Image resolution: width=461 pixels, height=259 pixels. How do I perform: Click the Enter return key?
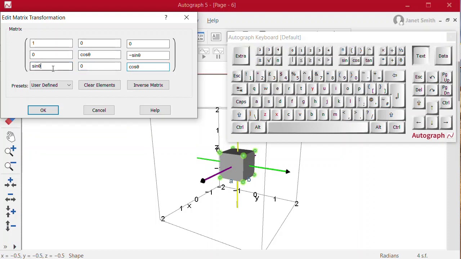point(397,95)
